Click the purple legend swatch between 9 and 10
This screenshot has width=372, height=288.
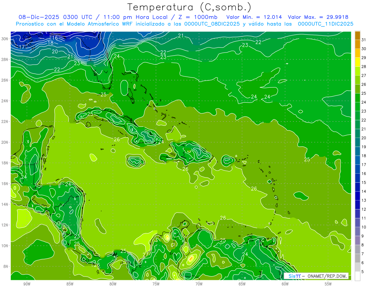[357, 231]
